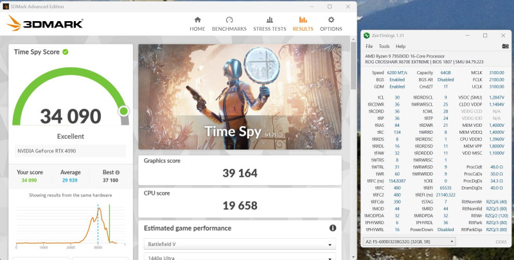Image resolution: width=514 pixels, height=260 pixels.
Task: Click the tRC value 134
Action: [397, 133]
